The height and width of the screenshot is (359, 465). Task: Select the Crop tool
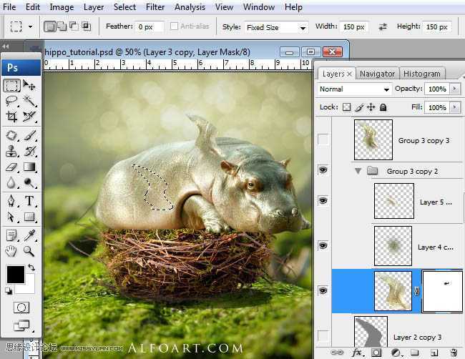pos(11,117)
